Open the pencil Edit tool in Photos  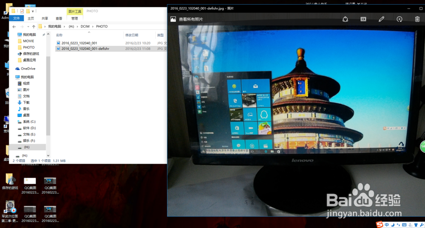tap(381, 19)
